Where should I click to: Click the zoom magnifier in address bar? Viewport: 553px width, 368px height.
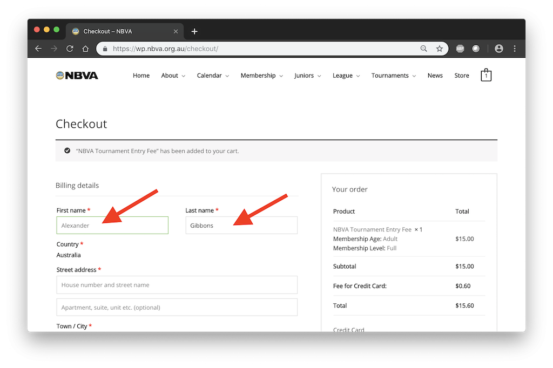[x=423, y=49]
